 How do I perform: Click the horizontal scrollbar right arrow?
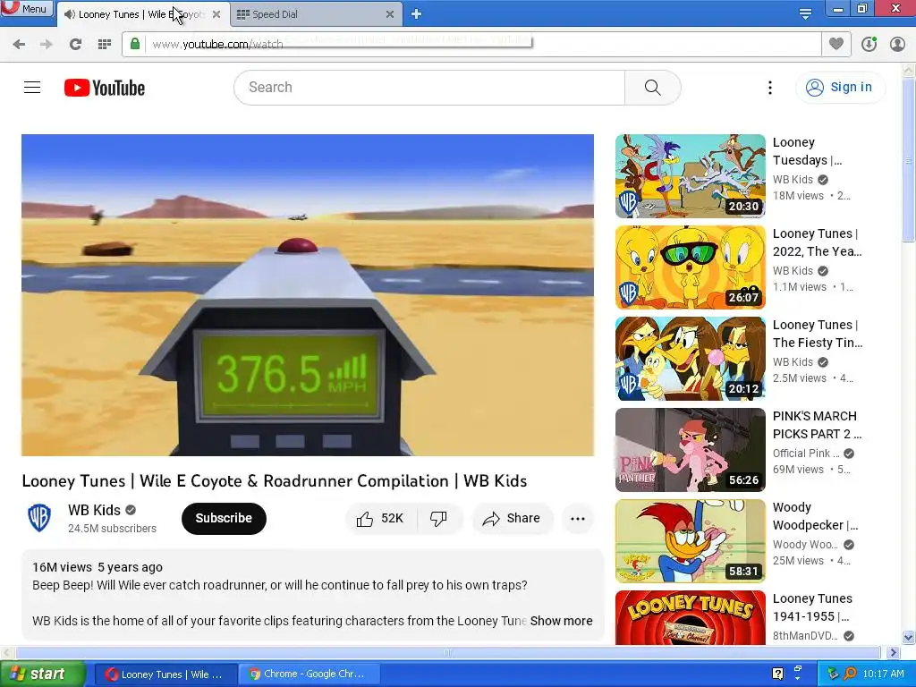893,652
